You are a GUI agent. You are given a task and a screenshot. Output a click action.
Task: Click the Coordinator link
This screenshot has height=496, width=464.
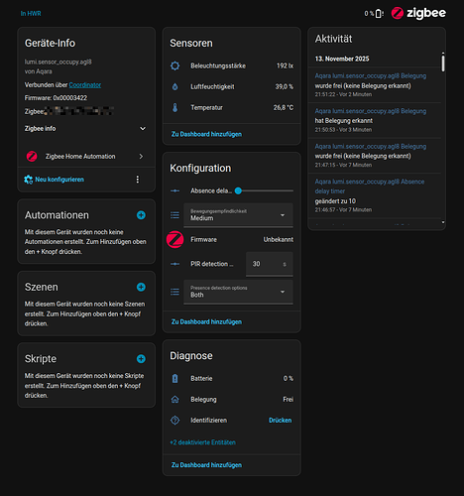tap(85, 85)
